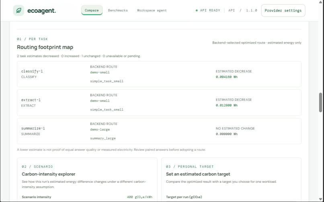Click simple_task_small in the extract-1 row
This screenshot has height=202, width=324.
coord(107,110)
